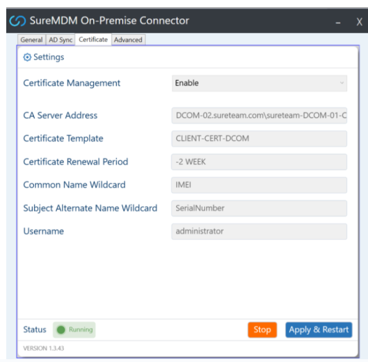Click the Apply & Restart button
Viewport: 368px width, 362px height.
319,330
